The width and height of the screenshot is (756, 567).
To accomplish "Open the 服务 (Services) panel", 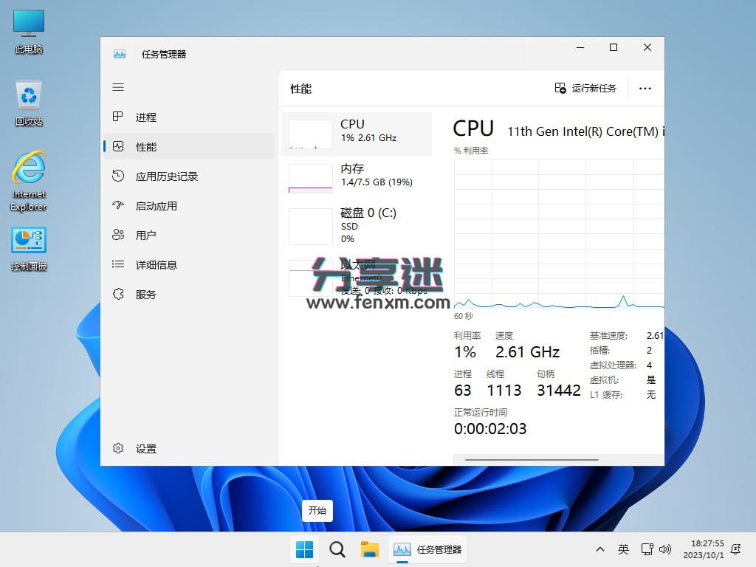I will click(145, 294).
